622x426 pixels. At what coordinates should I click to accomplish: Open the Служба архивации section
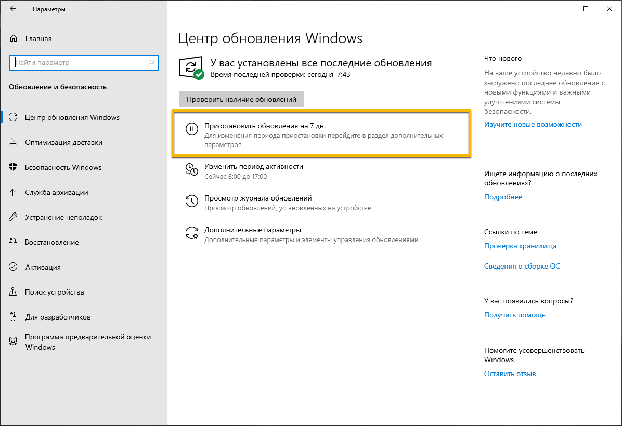pos(56,192)
